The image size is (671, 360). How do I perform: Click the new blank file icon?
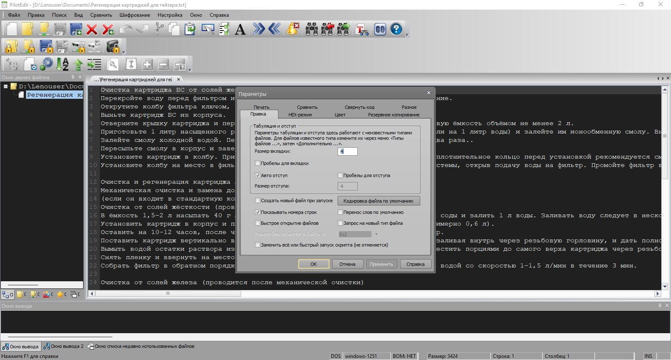12,29
